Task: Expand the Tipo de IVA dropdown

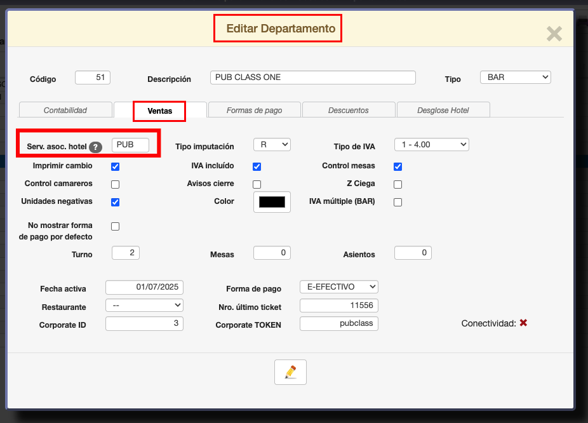Action: (x=431, y=145)
